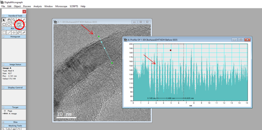Screen dimensions: 262x130
Task: Open the Analysis menu
Action: 38,6
